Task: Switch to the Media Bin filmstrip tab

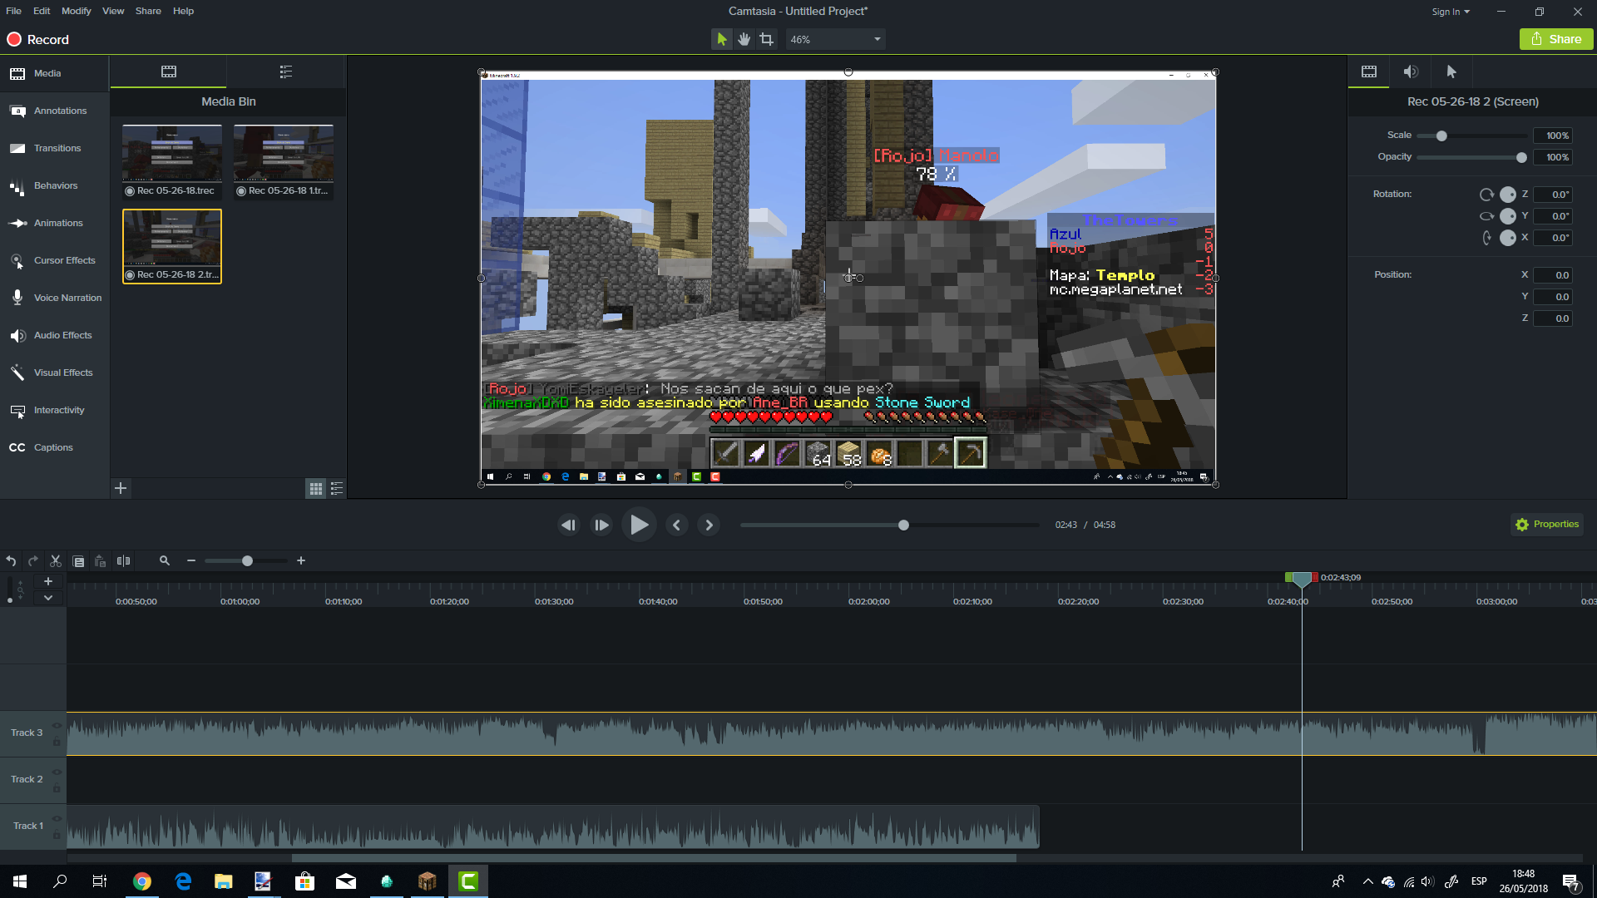Action: (169, 72)
